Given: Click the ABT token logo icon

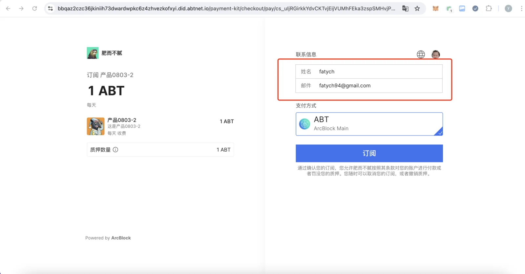Looking at the screenshot, I should [304, 124].
